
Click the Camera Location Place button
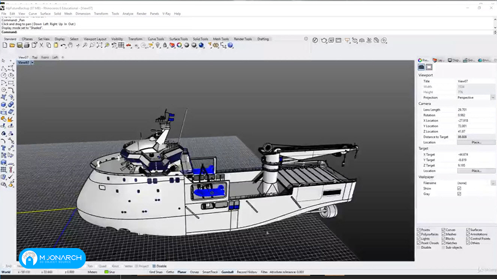click(476, 143)
